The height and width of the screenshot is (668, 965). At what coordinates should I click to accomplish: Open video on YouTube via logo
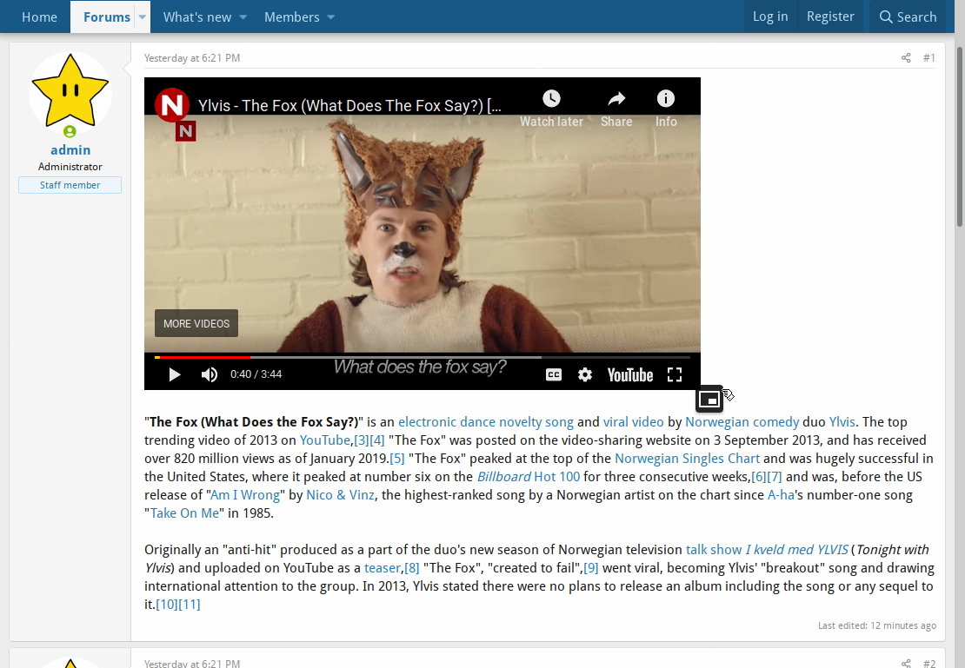(630, 374)
